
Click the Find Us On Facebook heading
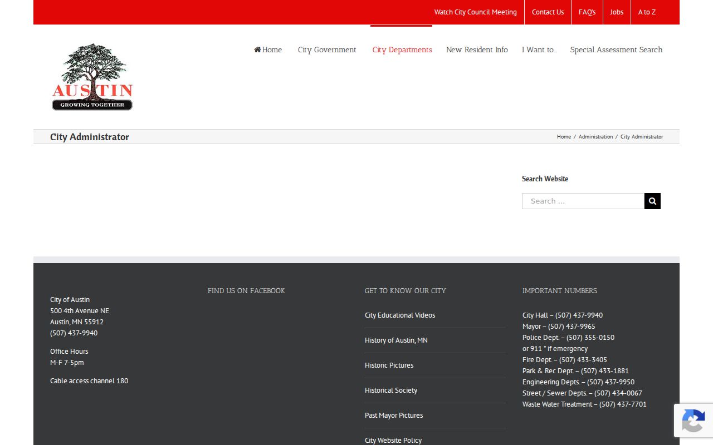246,291
